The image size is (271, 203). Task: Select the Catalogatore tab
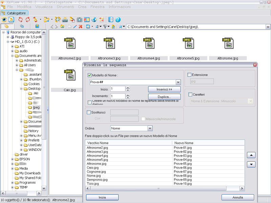coord(14,13)
